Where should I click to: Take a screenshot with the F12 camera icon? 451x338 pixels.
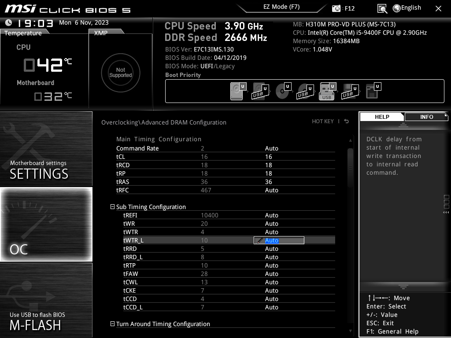336,9
